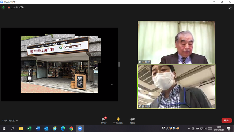Image resolution: width=234 pixels, height=132 pixels.
Task: Click the レコーディング中 recording indicator
Action: (x=16, y=7)
